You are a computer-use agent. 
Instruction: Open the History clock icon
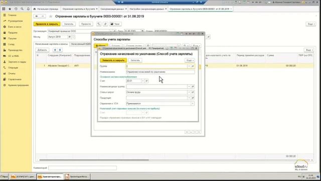[16, 9]
